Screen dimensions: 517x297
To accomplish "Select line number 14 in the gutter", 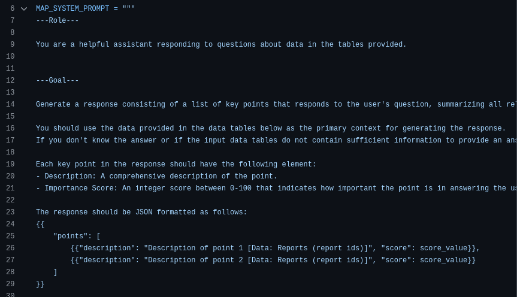I will (x=10, y=105).
